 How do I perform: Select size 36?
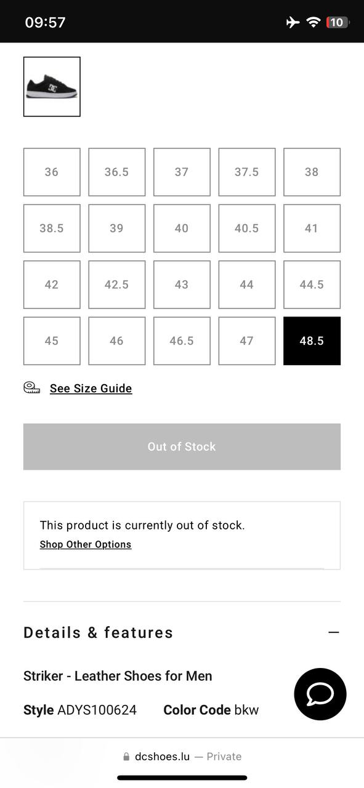[52, 172]
